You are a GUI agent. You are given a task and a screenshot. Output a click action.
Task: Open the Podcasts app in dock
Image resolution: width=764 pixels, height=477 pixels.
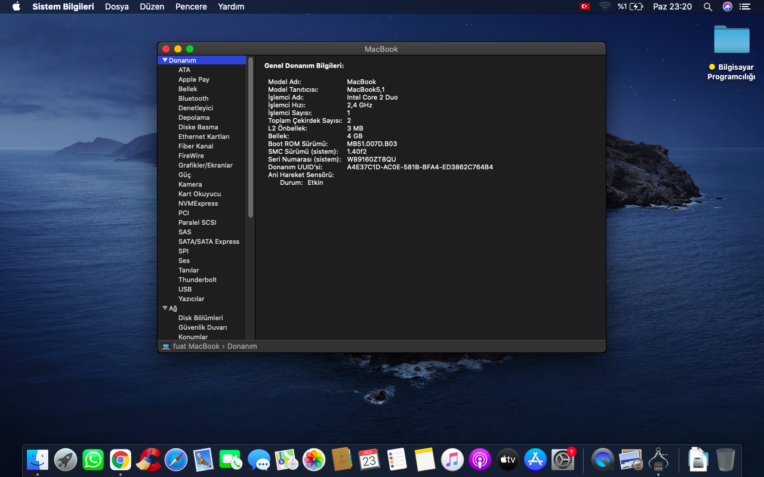(x=480, y=460)
